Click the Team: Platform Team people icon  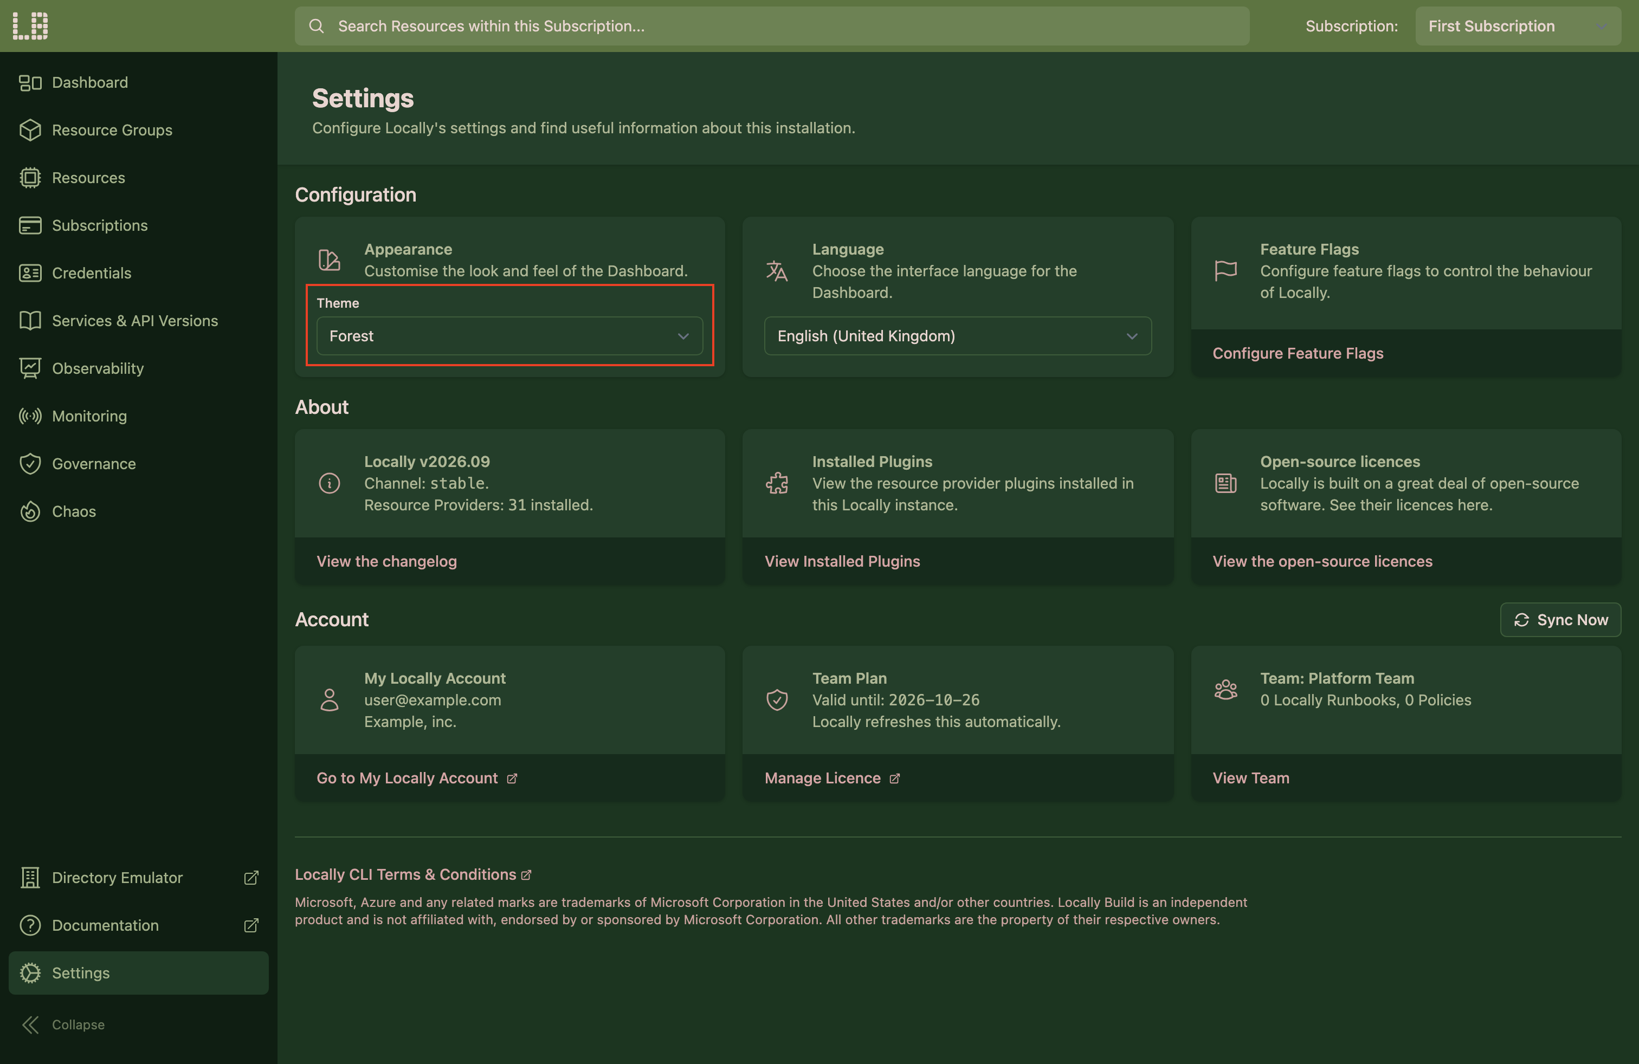coord(1226,690)
